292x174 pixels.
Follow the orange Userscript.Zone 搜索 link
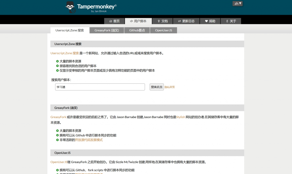65,53
